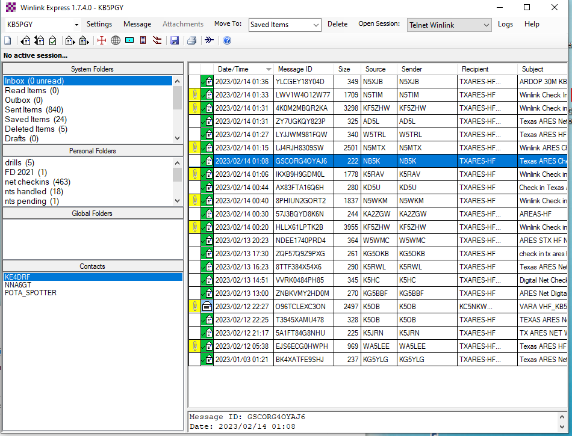Click the dark red routing lines icon
Screen dimensions: 572x436
point(157,40)
